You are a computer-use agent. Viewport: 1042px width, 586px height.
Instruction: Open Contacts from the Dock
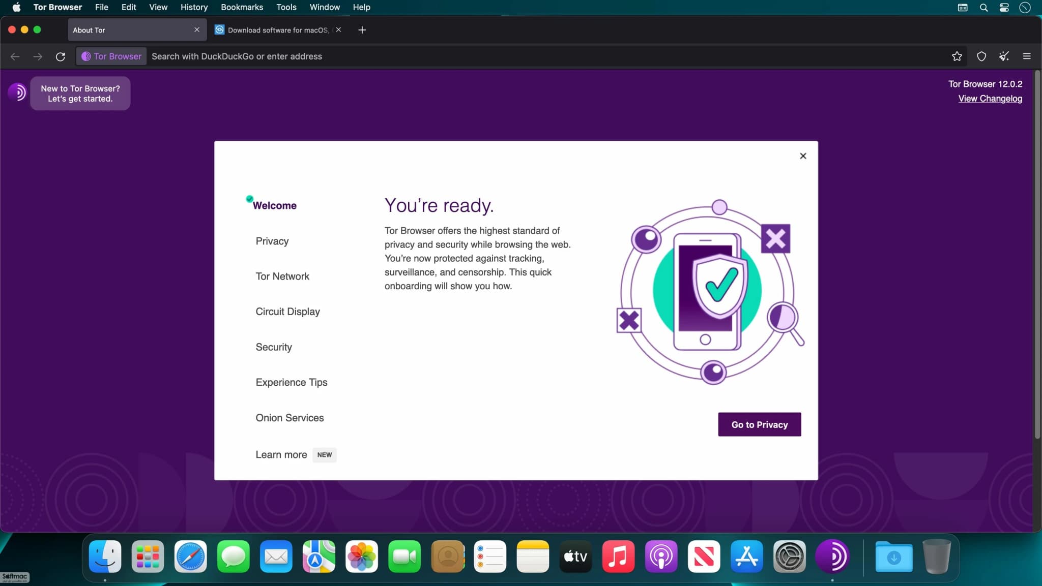pos(448,557)
